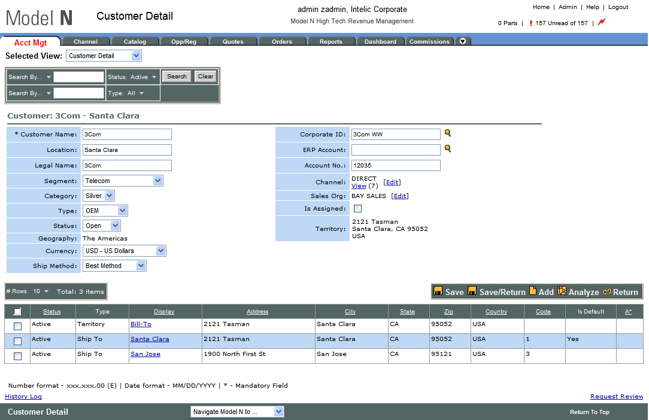649x420 pixels.
Task: Click the Save/Return disk icon
Action: [x=472, y=291]
